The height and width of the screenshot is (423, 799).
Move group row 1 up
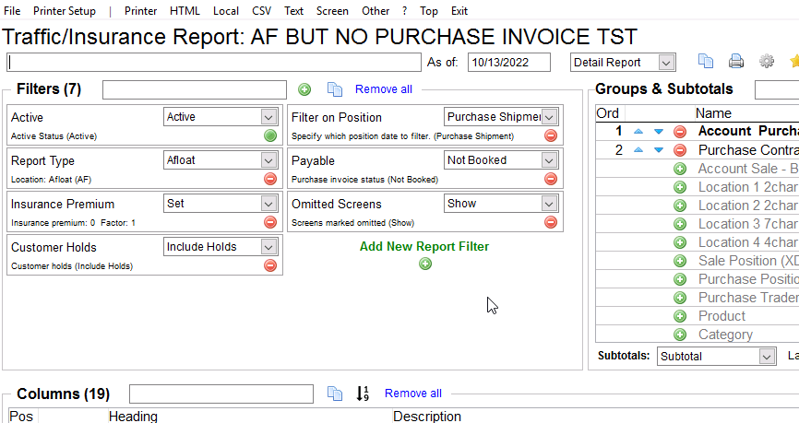(x=638, y=132)
